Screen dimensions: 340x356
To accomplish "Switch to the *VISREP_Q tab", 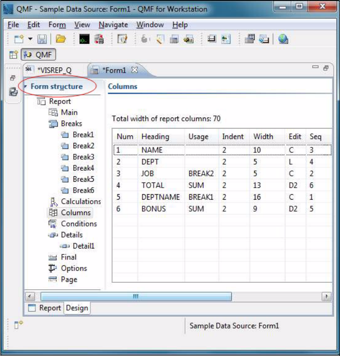I will pyautogui.click(x=54, y=70).
